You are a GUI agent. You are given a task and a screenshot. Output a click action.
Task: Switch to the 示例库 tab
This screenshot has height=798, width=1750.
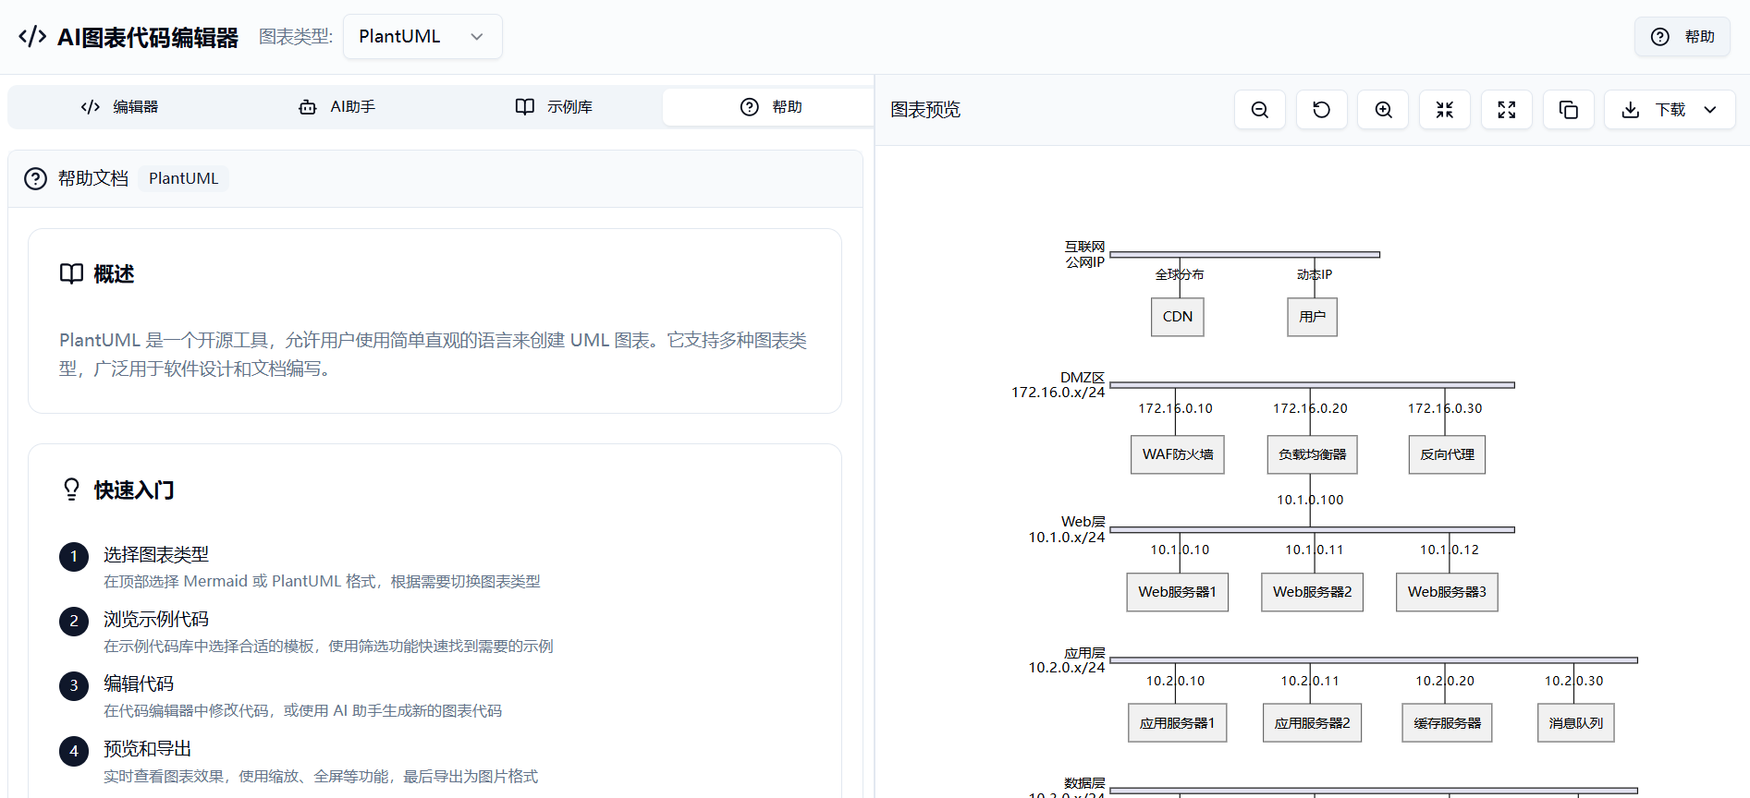click(x=554, y=107)
